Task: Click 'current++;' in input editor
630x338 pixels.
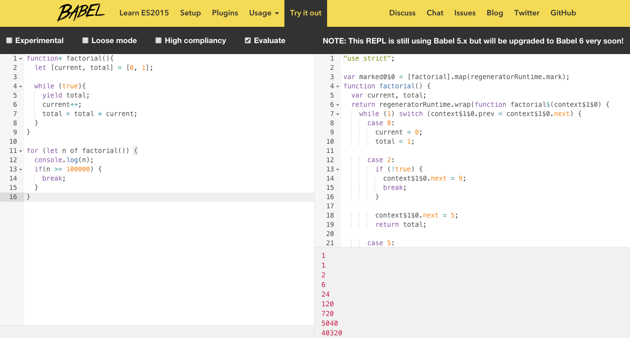Action: click(62, 105)
